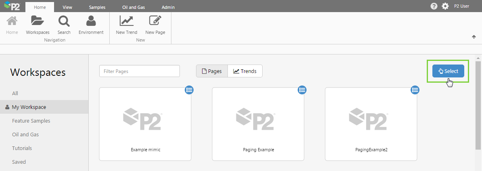The image size is (482, 171).
Task: Switch to the Samples ribbon tab
Action: pyautogui.click(x=97, y=7)
